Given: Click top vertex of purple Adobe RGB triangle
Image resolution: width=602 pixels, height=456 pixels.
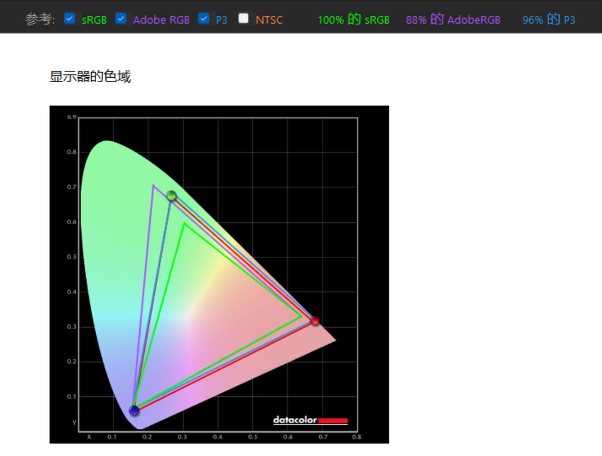Looking at the screenshot, I should pyautogui.click(x=153, y=185).
